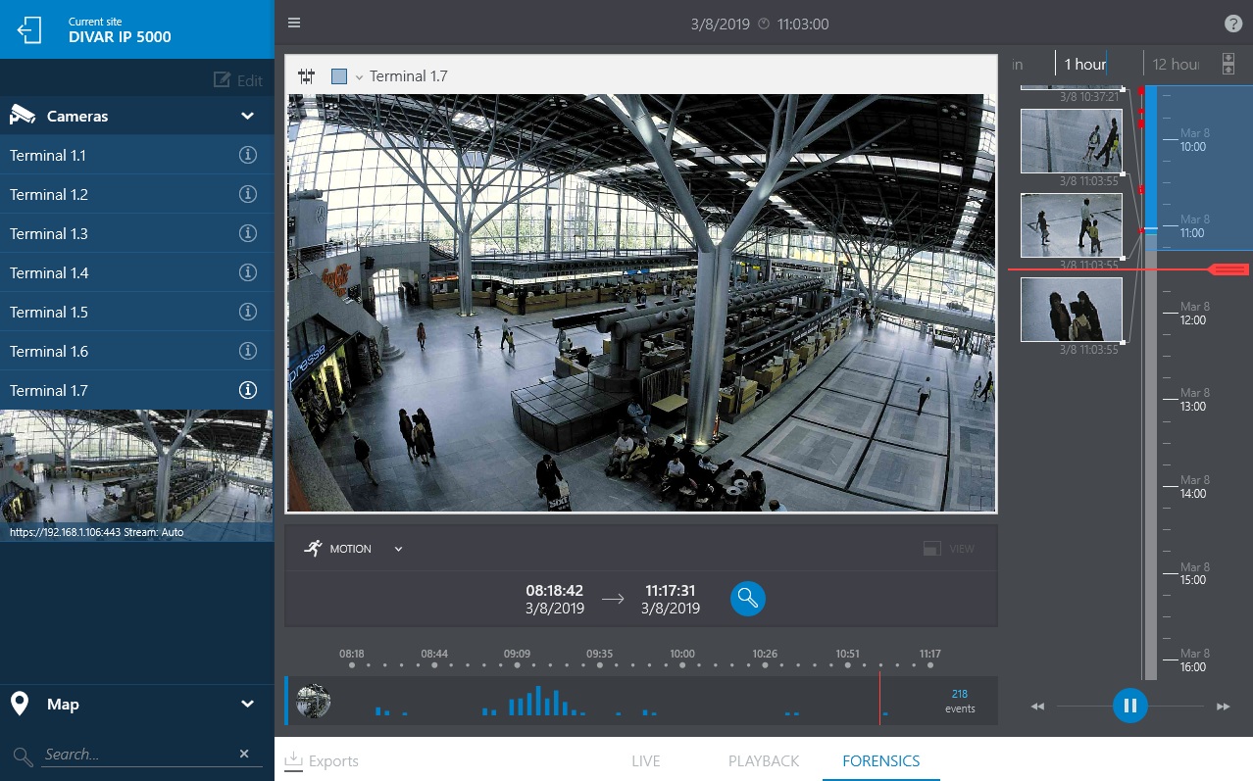Expand the Map section
Screen dimensions: 1253x781
point(248,704)
